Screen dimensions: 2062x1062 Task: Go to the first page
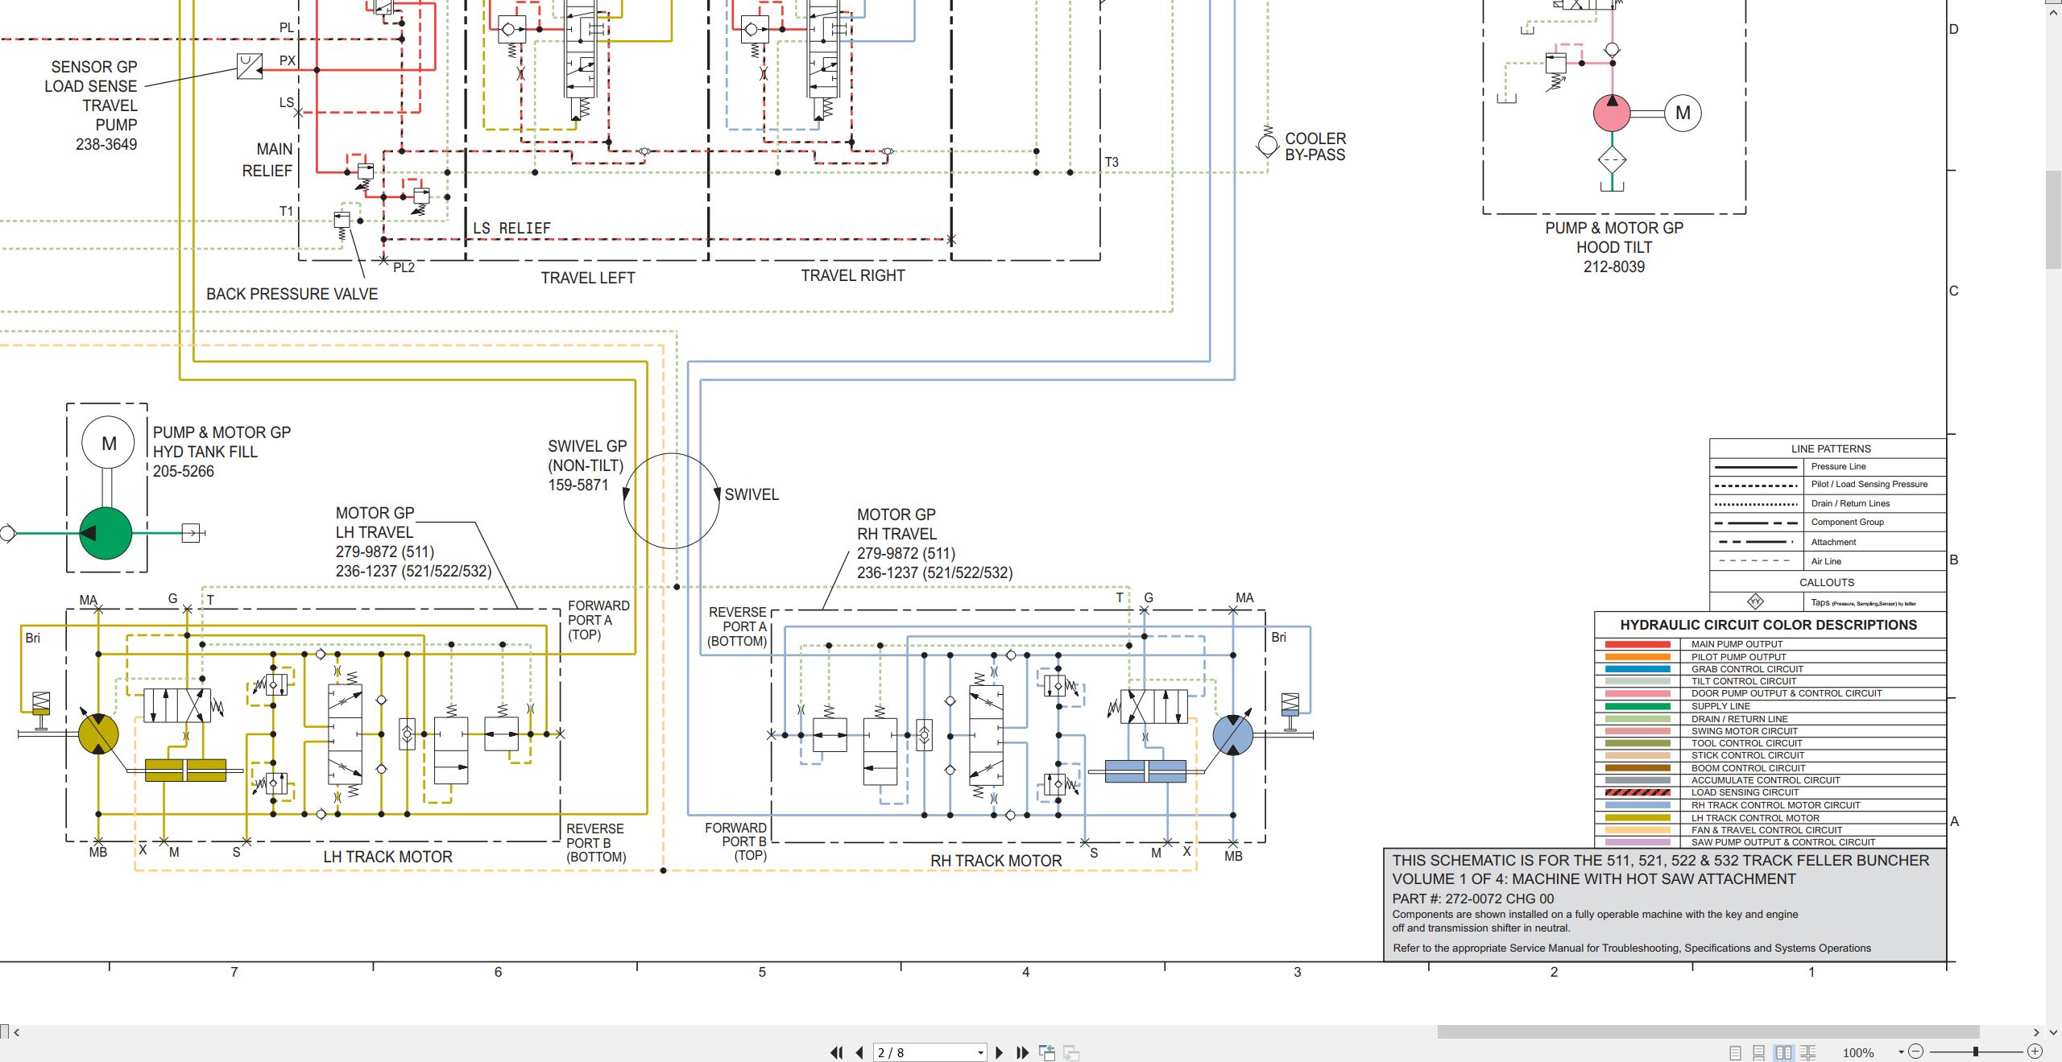pos(837,1052)
